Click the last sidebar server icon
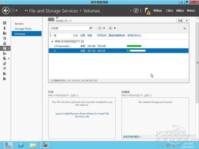The height and width of the screenshot is (149, 199). 5,79
